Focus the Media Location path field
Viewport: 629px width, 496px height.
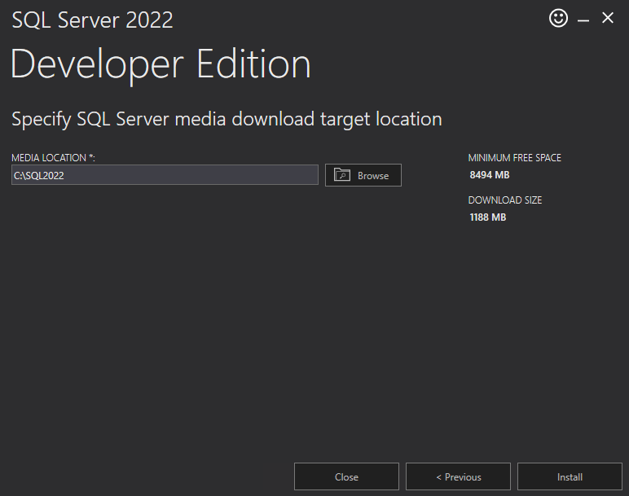coord(165,175)
